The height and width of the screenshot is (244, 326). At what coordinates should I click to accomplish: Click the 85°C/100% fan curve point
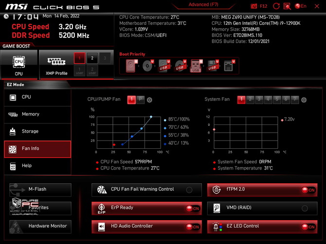click(151, 117)
